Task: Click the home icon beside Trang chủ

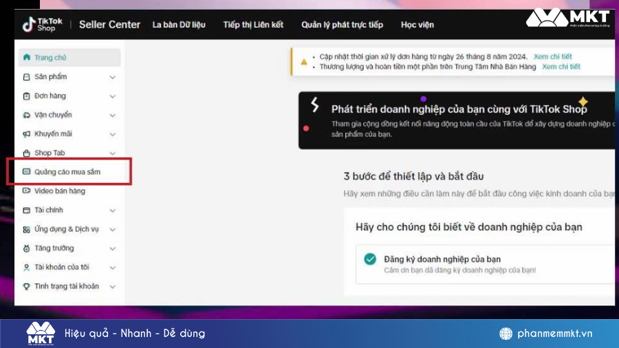Action: point(27,58)
